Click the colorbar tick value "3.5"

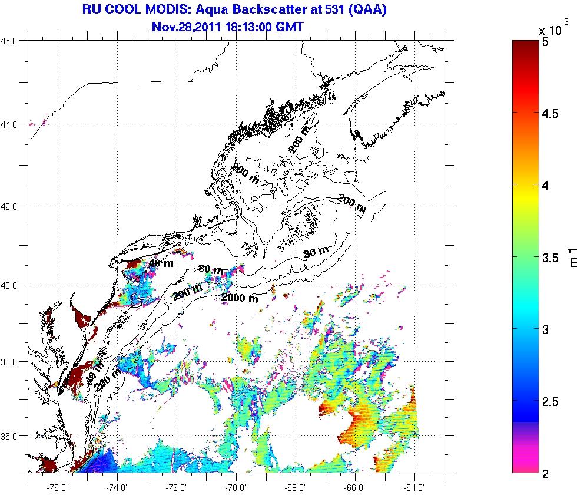(551, 258)
